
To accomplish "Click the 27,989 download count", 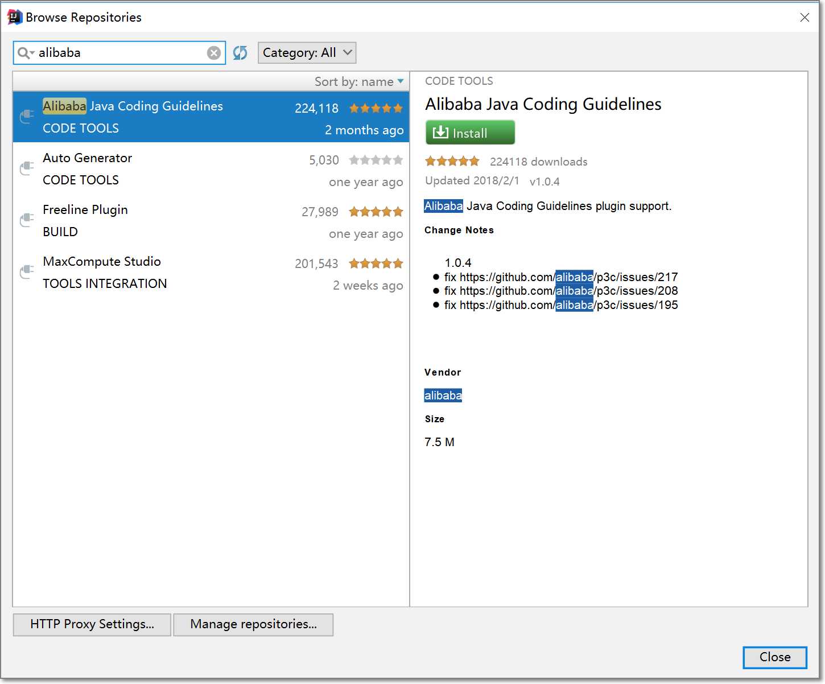I will point(320,212).
